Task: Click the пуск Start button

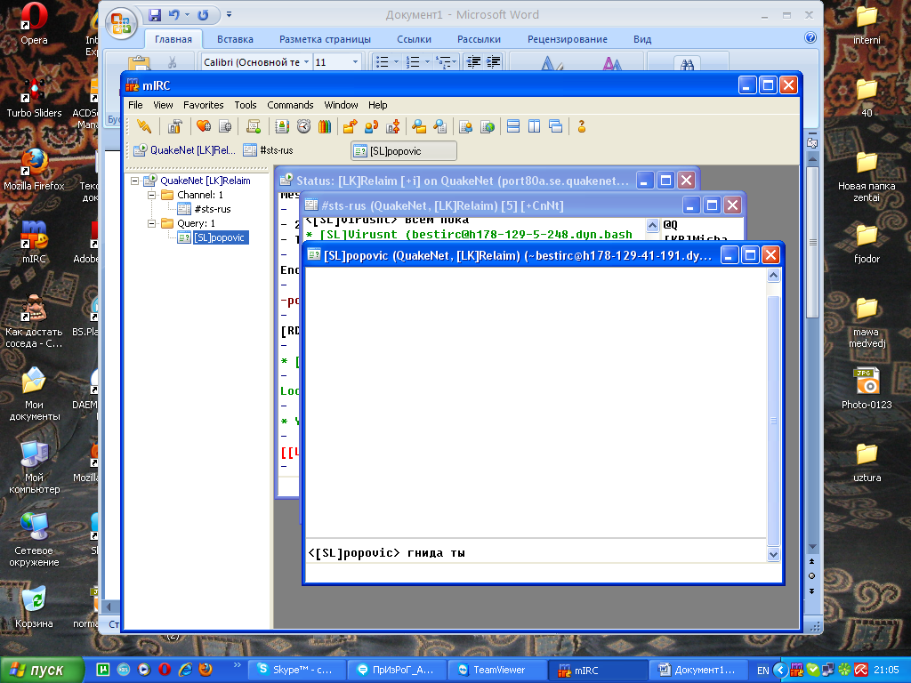Action: (x=41, y=671)
